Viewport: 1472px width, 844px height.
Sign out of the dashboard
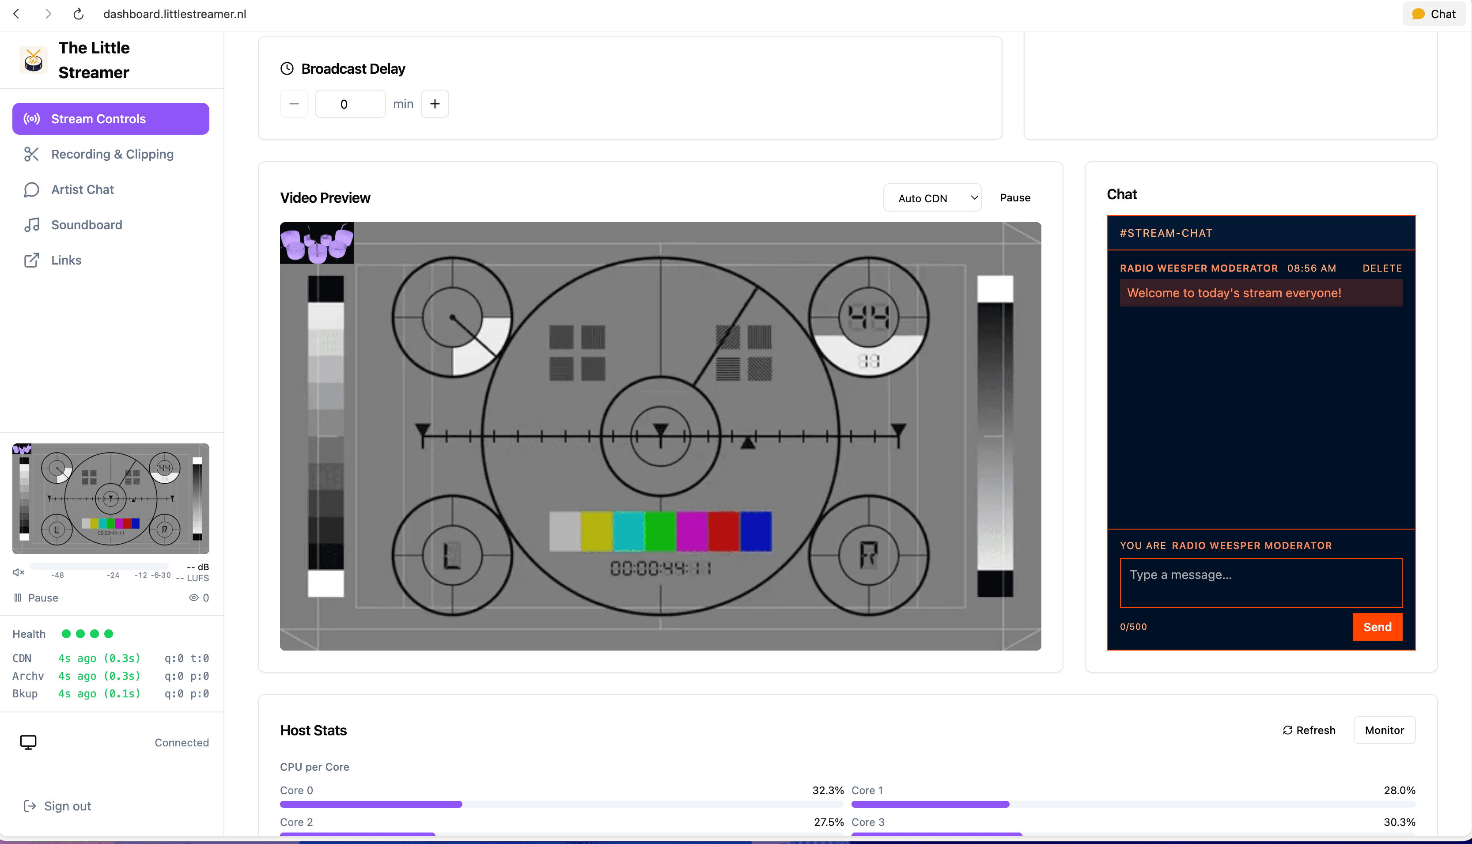(x=57, y=806)
